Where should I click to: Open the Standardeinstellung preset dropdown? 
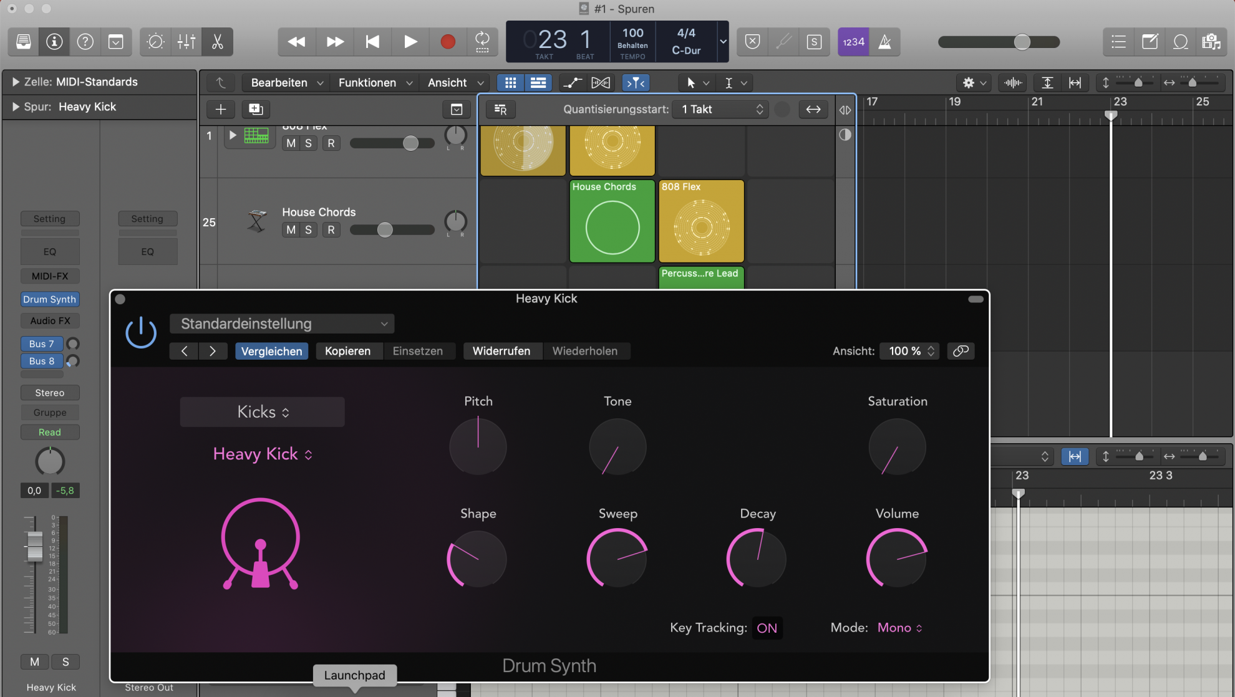(x=282, y=324)
